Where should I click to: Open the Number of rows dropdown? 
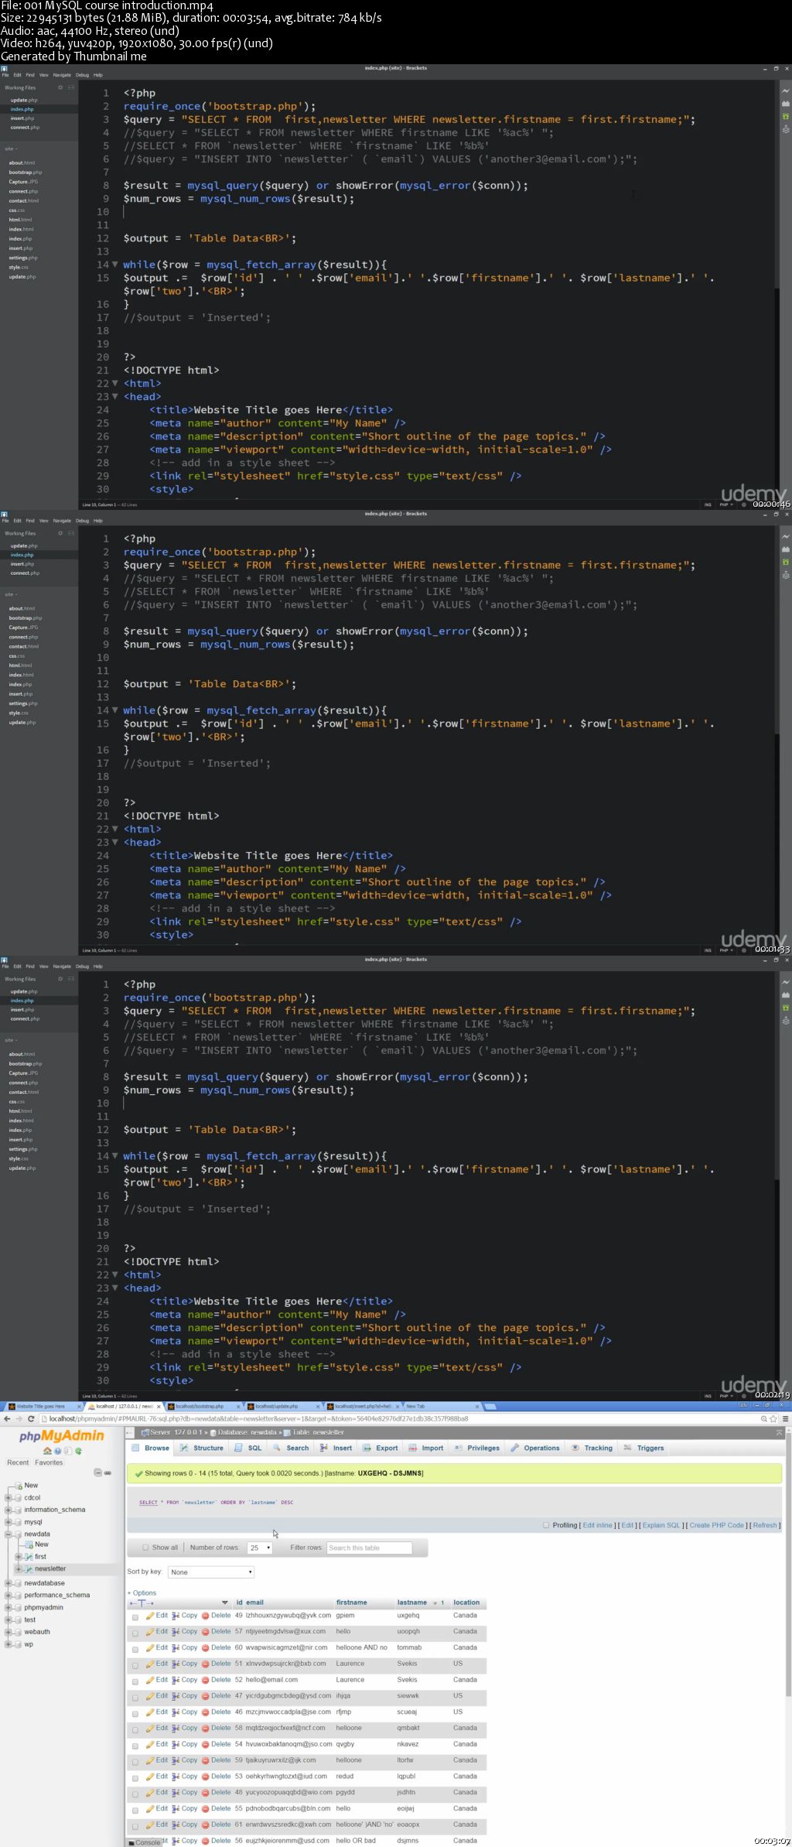pos(260,1548)
